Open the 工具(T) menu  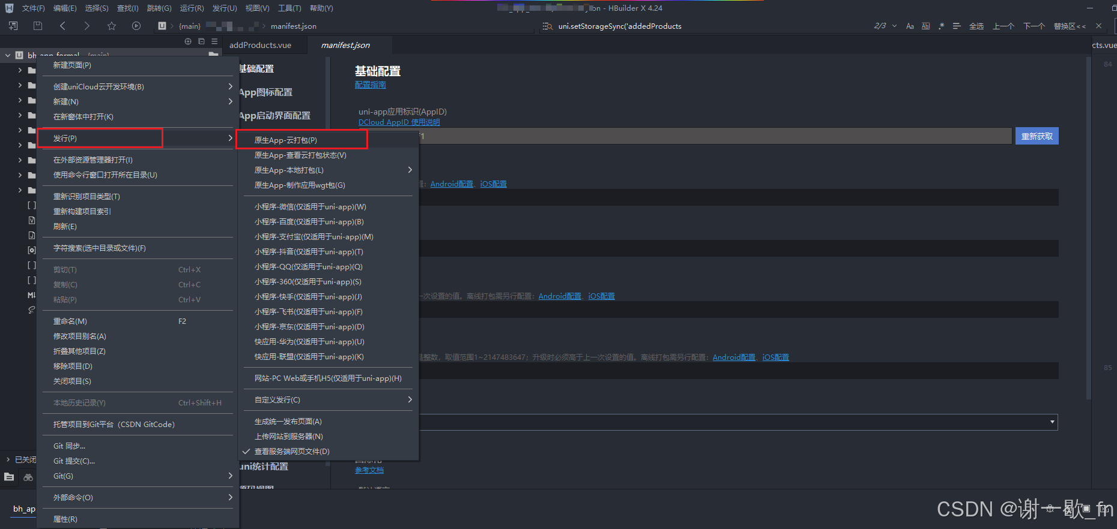[x=289, y=8]
